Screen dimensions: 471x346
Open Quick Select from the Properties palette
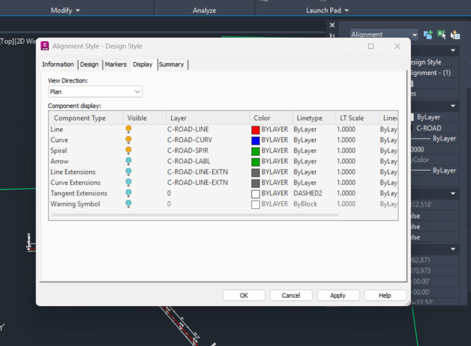[x=455, y=35]
